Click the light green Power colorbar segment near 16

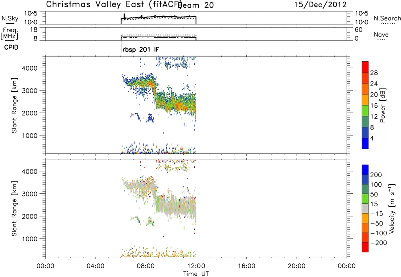pos(365,110)
